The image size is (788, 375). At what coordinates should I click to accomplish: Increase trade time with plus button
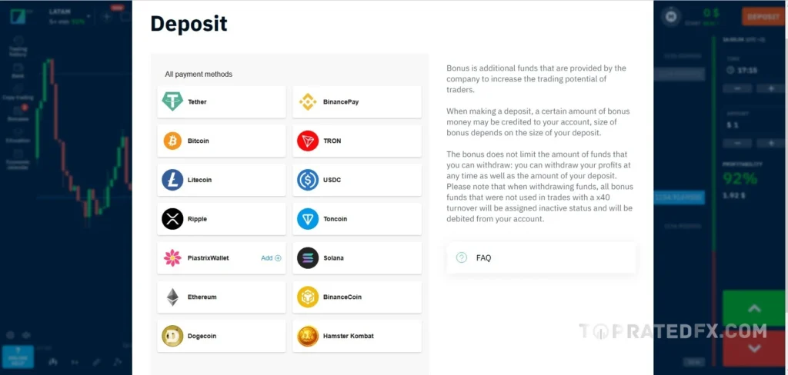click(771, 88)
